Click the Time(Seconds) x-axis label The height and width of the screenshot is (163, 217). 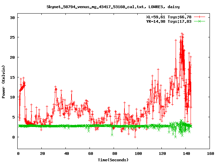[113, 160]
